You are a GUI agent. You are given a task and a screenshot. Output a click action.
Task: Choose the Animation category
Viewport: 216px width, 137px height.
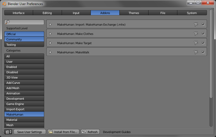(x=24, y=93)
